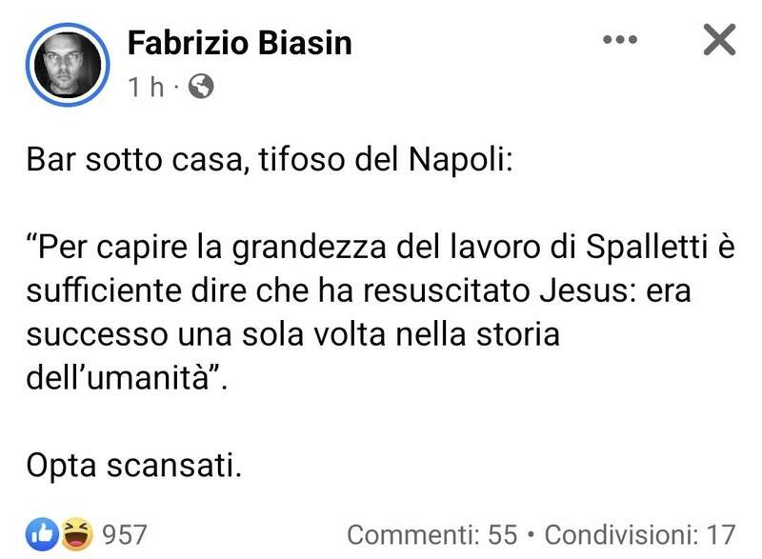This screenshot has height=559, width=762.
Task: Close the post with the X icon
Action: 718,39
